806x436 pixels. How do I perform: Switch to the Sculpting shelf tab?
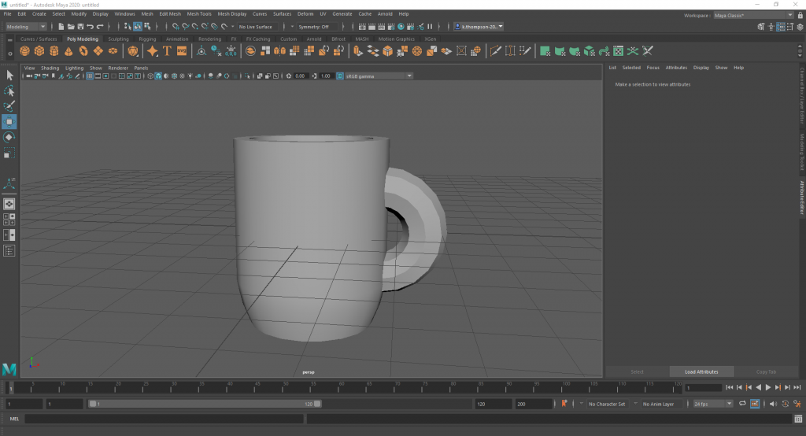tap(118, 39)
